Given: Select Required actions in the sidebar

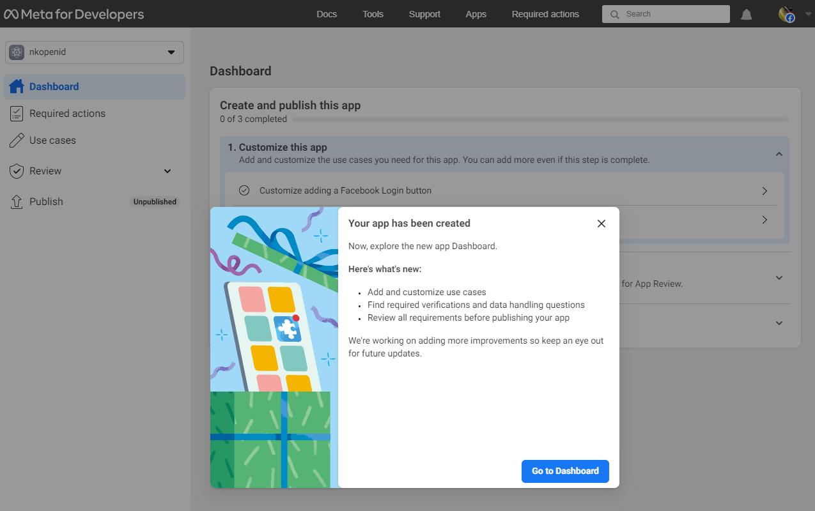Looking at the screenshot, I should [95, 114].
